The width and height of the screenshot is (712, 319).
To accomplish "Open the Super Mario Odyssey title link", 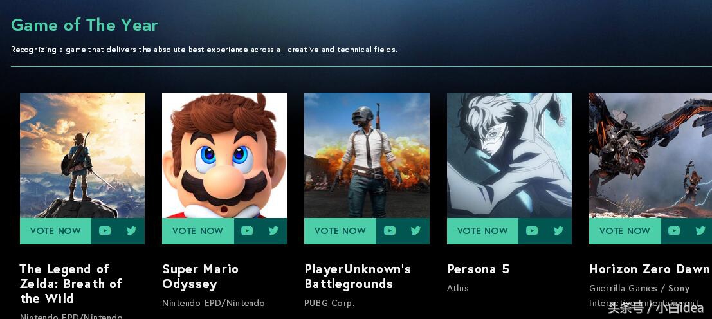I will click(200, 277).
